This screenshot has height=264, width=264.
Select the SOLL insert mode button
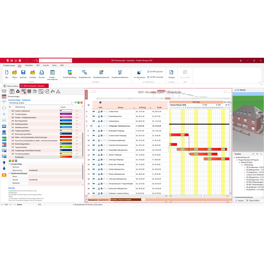[x=4, y=96]
